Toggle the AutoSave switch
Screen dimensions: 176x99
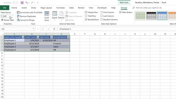click(x=15, y=2)
